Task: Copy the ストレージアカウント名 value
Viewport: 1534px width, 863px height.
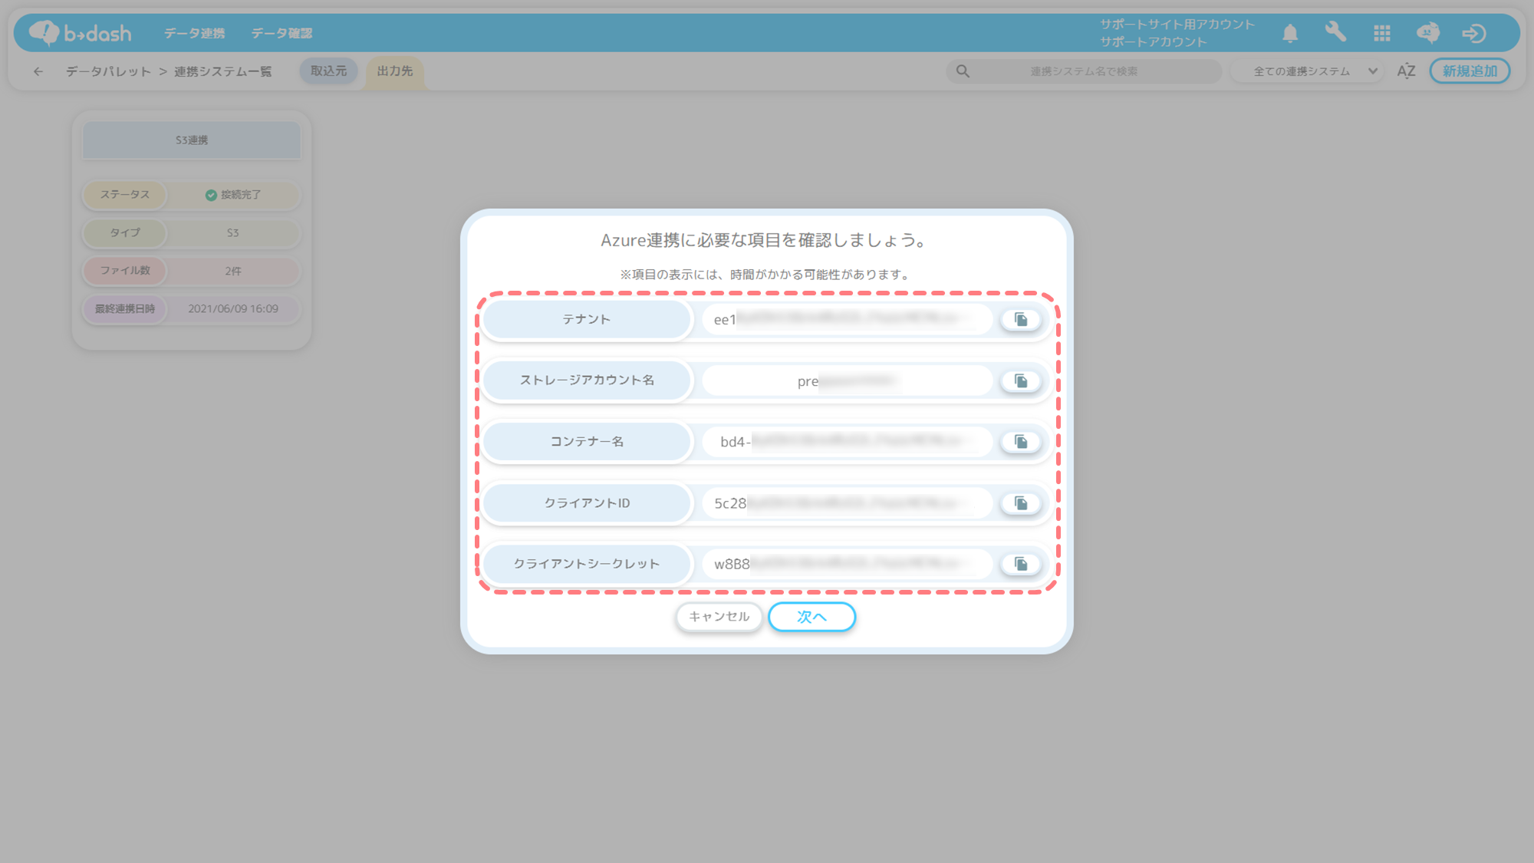Action: tap(1021, 381)
